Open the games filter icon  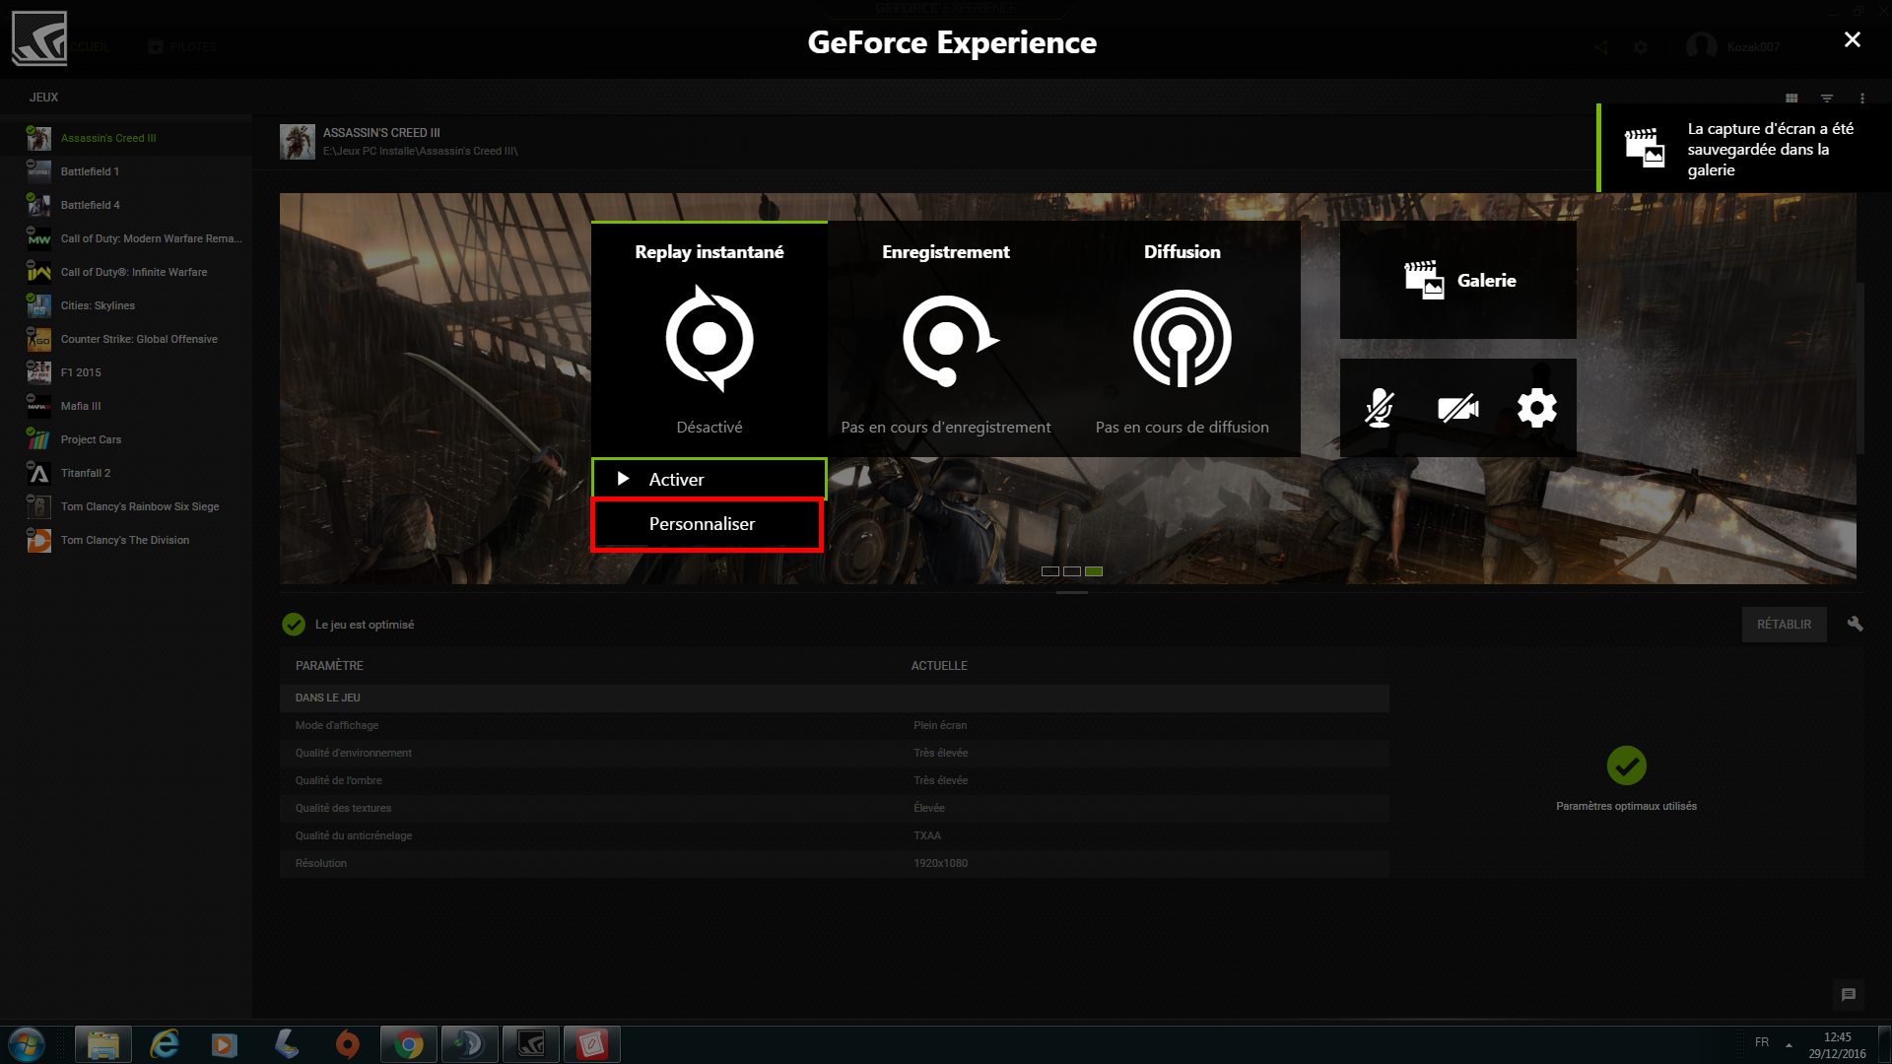[1827, 99]
